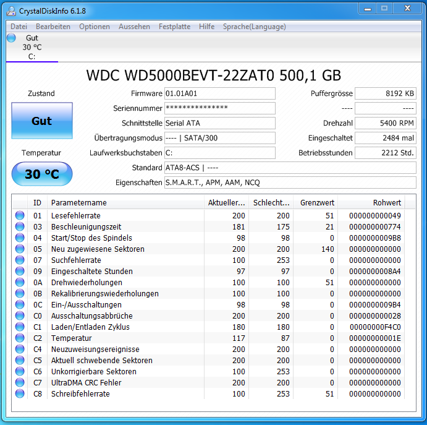
Task: Click Grenzwert value 140
Action: pyautogui.click(x=328, y=249)
